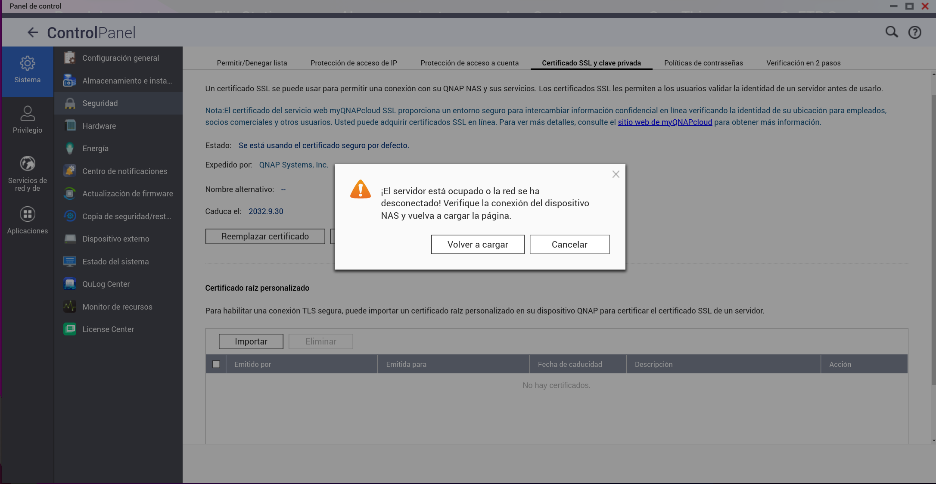Select the Monitor de recursos icon
Screen dimensions: 936x484
click(x=70, y=307)
